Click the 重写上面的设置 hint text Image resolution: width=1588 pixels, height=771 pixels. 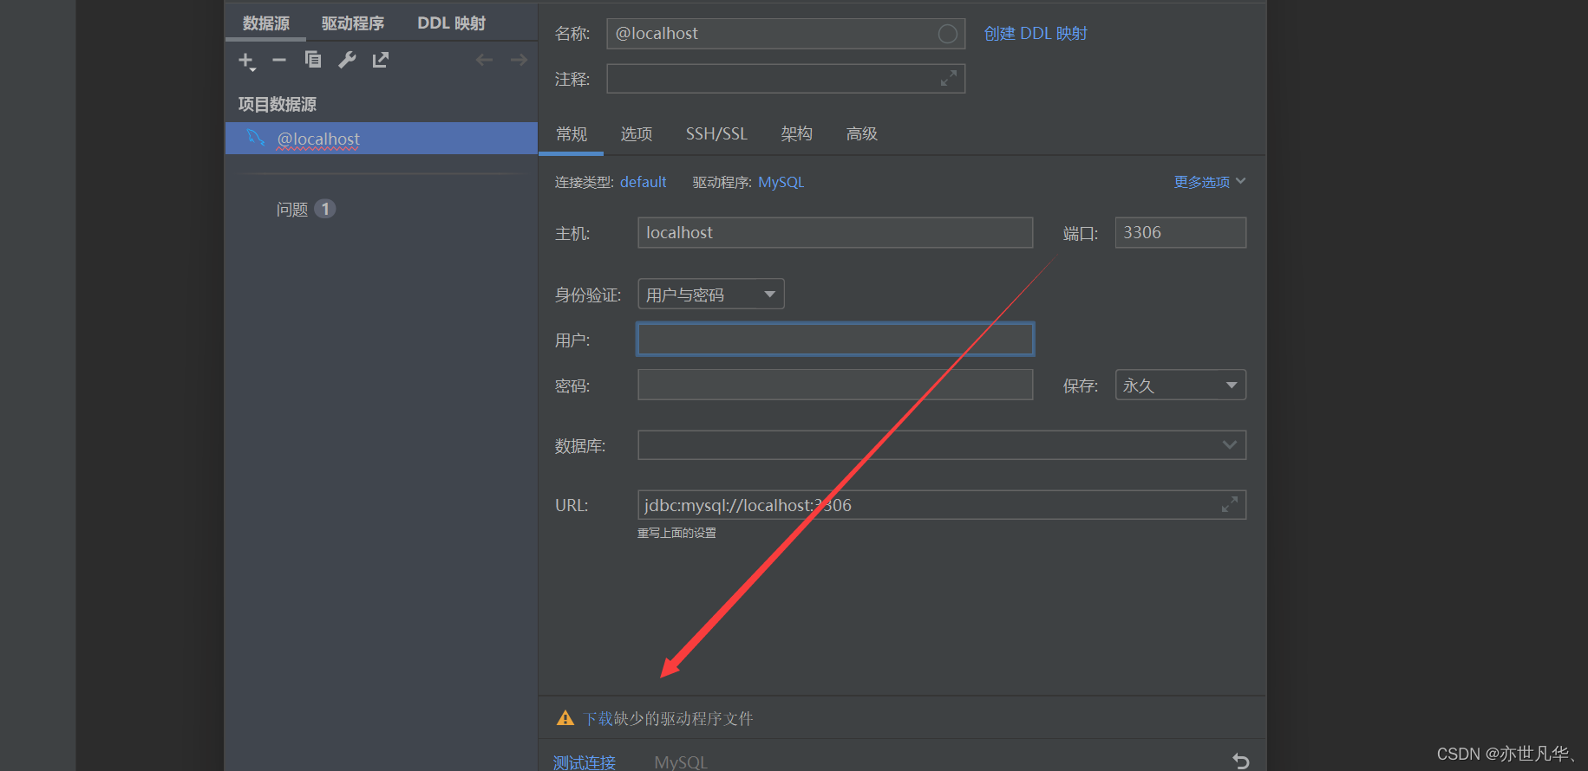click(676, 533)
